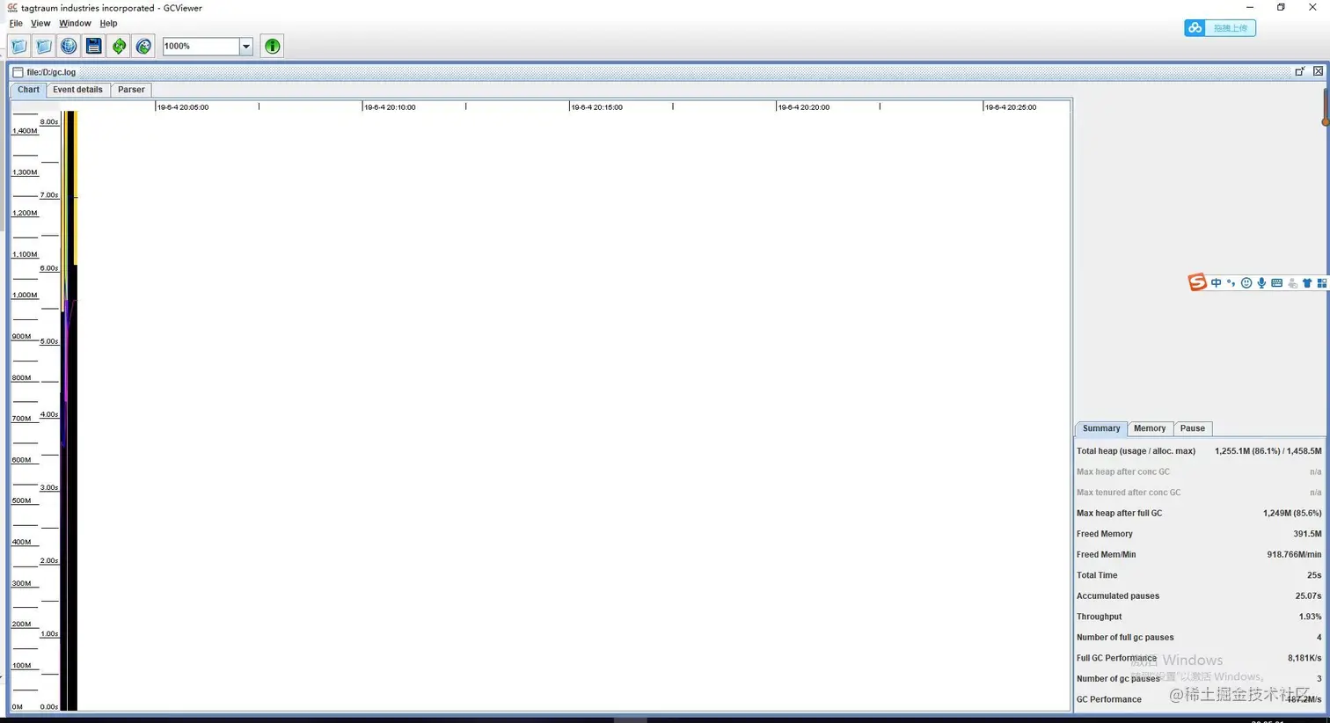Click the gc.log internal window icon
This screenshot has height=723, width=1330.
(18, 72)
